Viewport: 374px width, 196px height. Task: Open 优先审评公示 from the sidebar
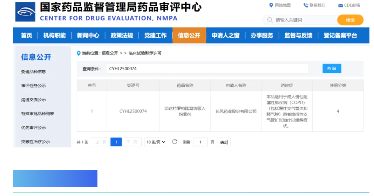[x=33, y=128]
